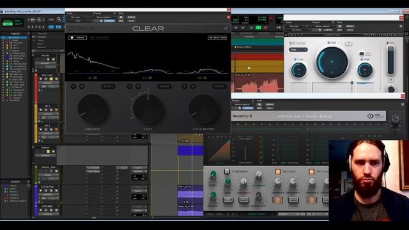
Task: Open the Tracks list pop-up menu
Action: [x=28, y=34]
